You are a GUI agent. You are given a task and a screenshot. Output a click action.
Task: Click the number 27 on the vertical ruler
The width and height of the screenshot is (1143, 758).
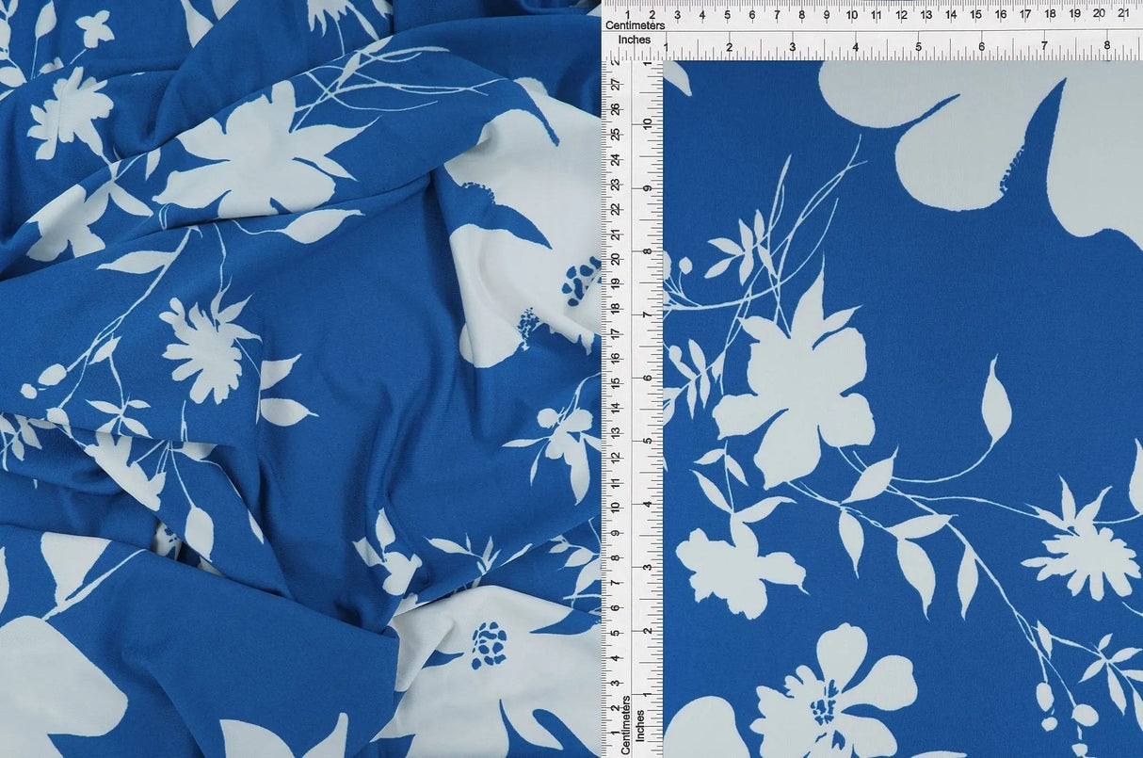tap(618, 85)
